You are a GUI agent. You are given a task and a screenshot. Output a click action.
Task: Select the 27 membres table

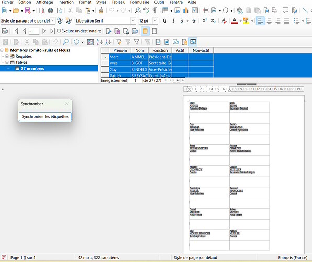click(32, 69)
